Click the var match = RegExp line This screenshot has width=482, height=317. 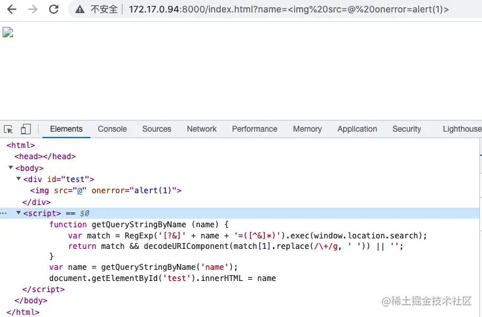click(248, 236)
